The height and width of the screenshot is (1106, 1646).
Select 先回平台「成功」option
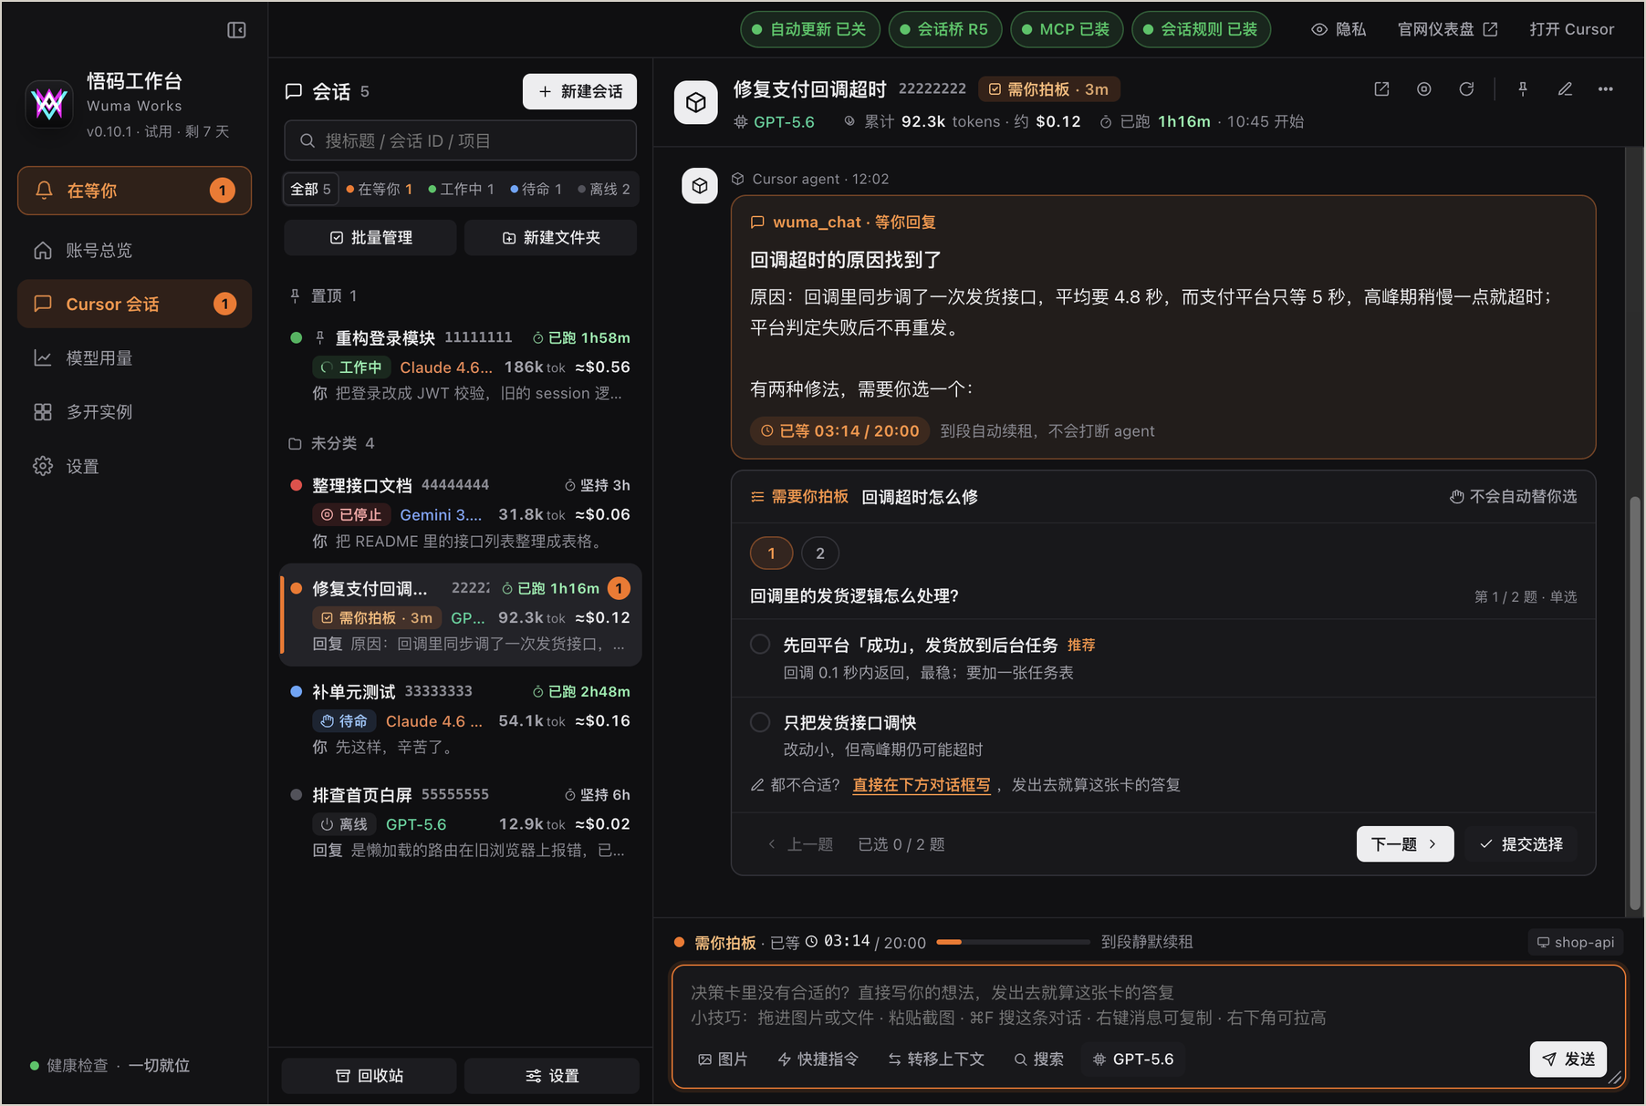pyautogui.click(x=1163, y=658)
